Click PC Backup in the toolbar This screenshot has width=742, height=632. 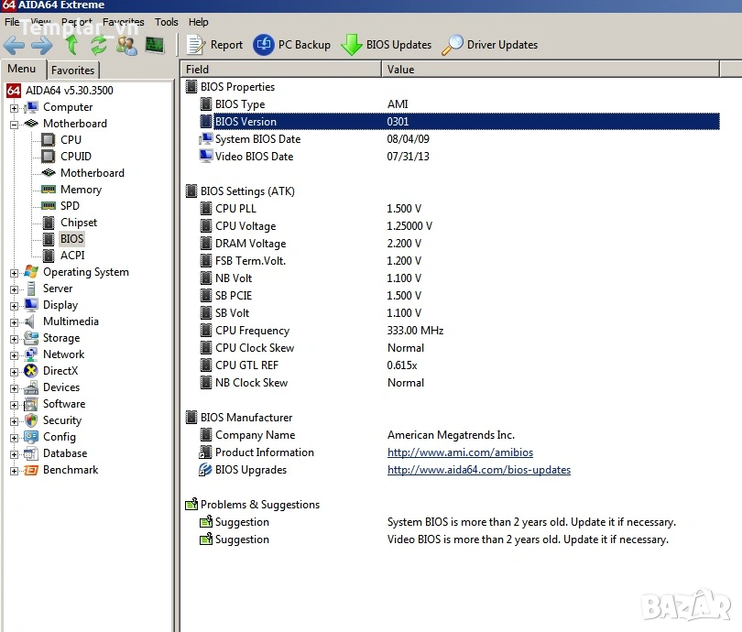coord(292,45)
